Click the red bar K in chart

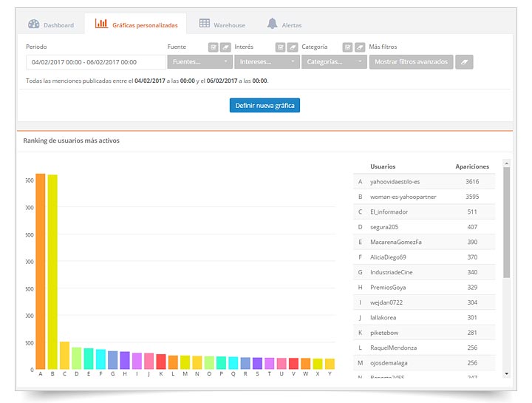point(161,362)
